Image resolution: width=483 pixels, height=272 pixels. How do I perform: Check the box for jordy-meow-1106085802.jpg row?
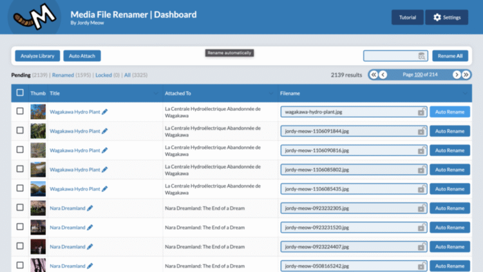click(20, 169)
